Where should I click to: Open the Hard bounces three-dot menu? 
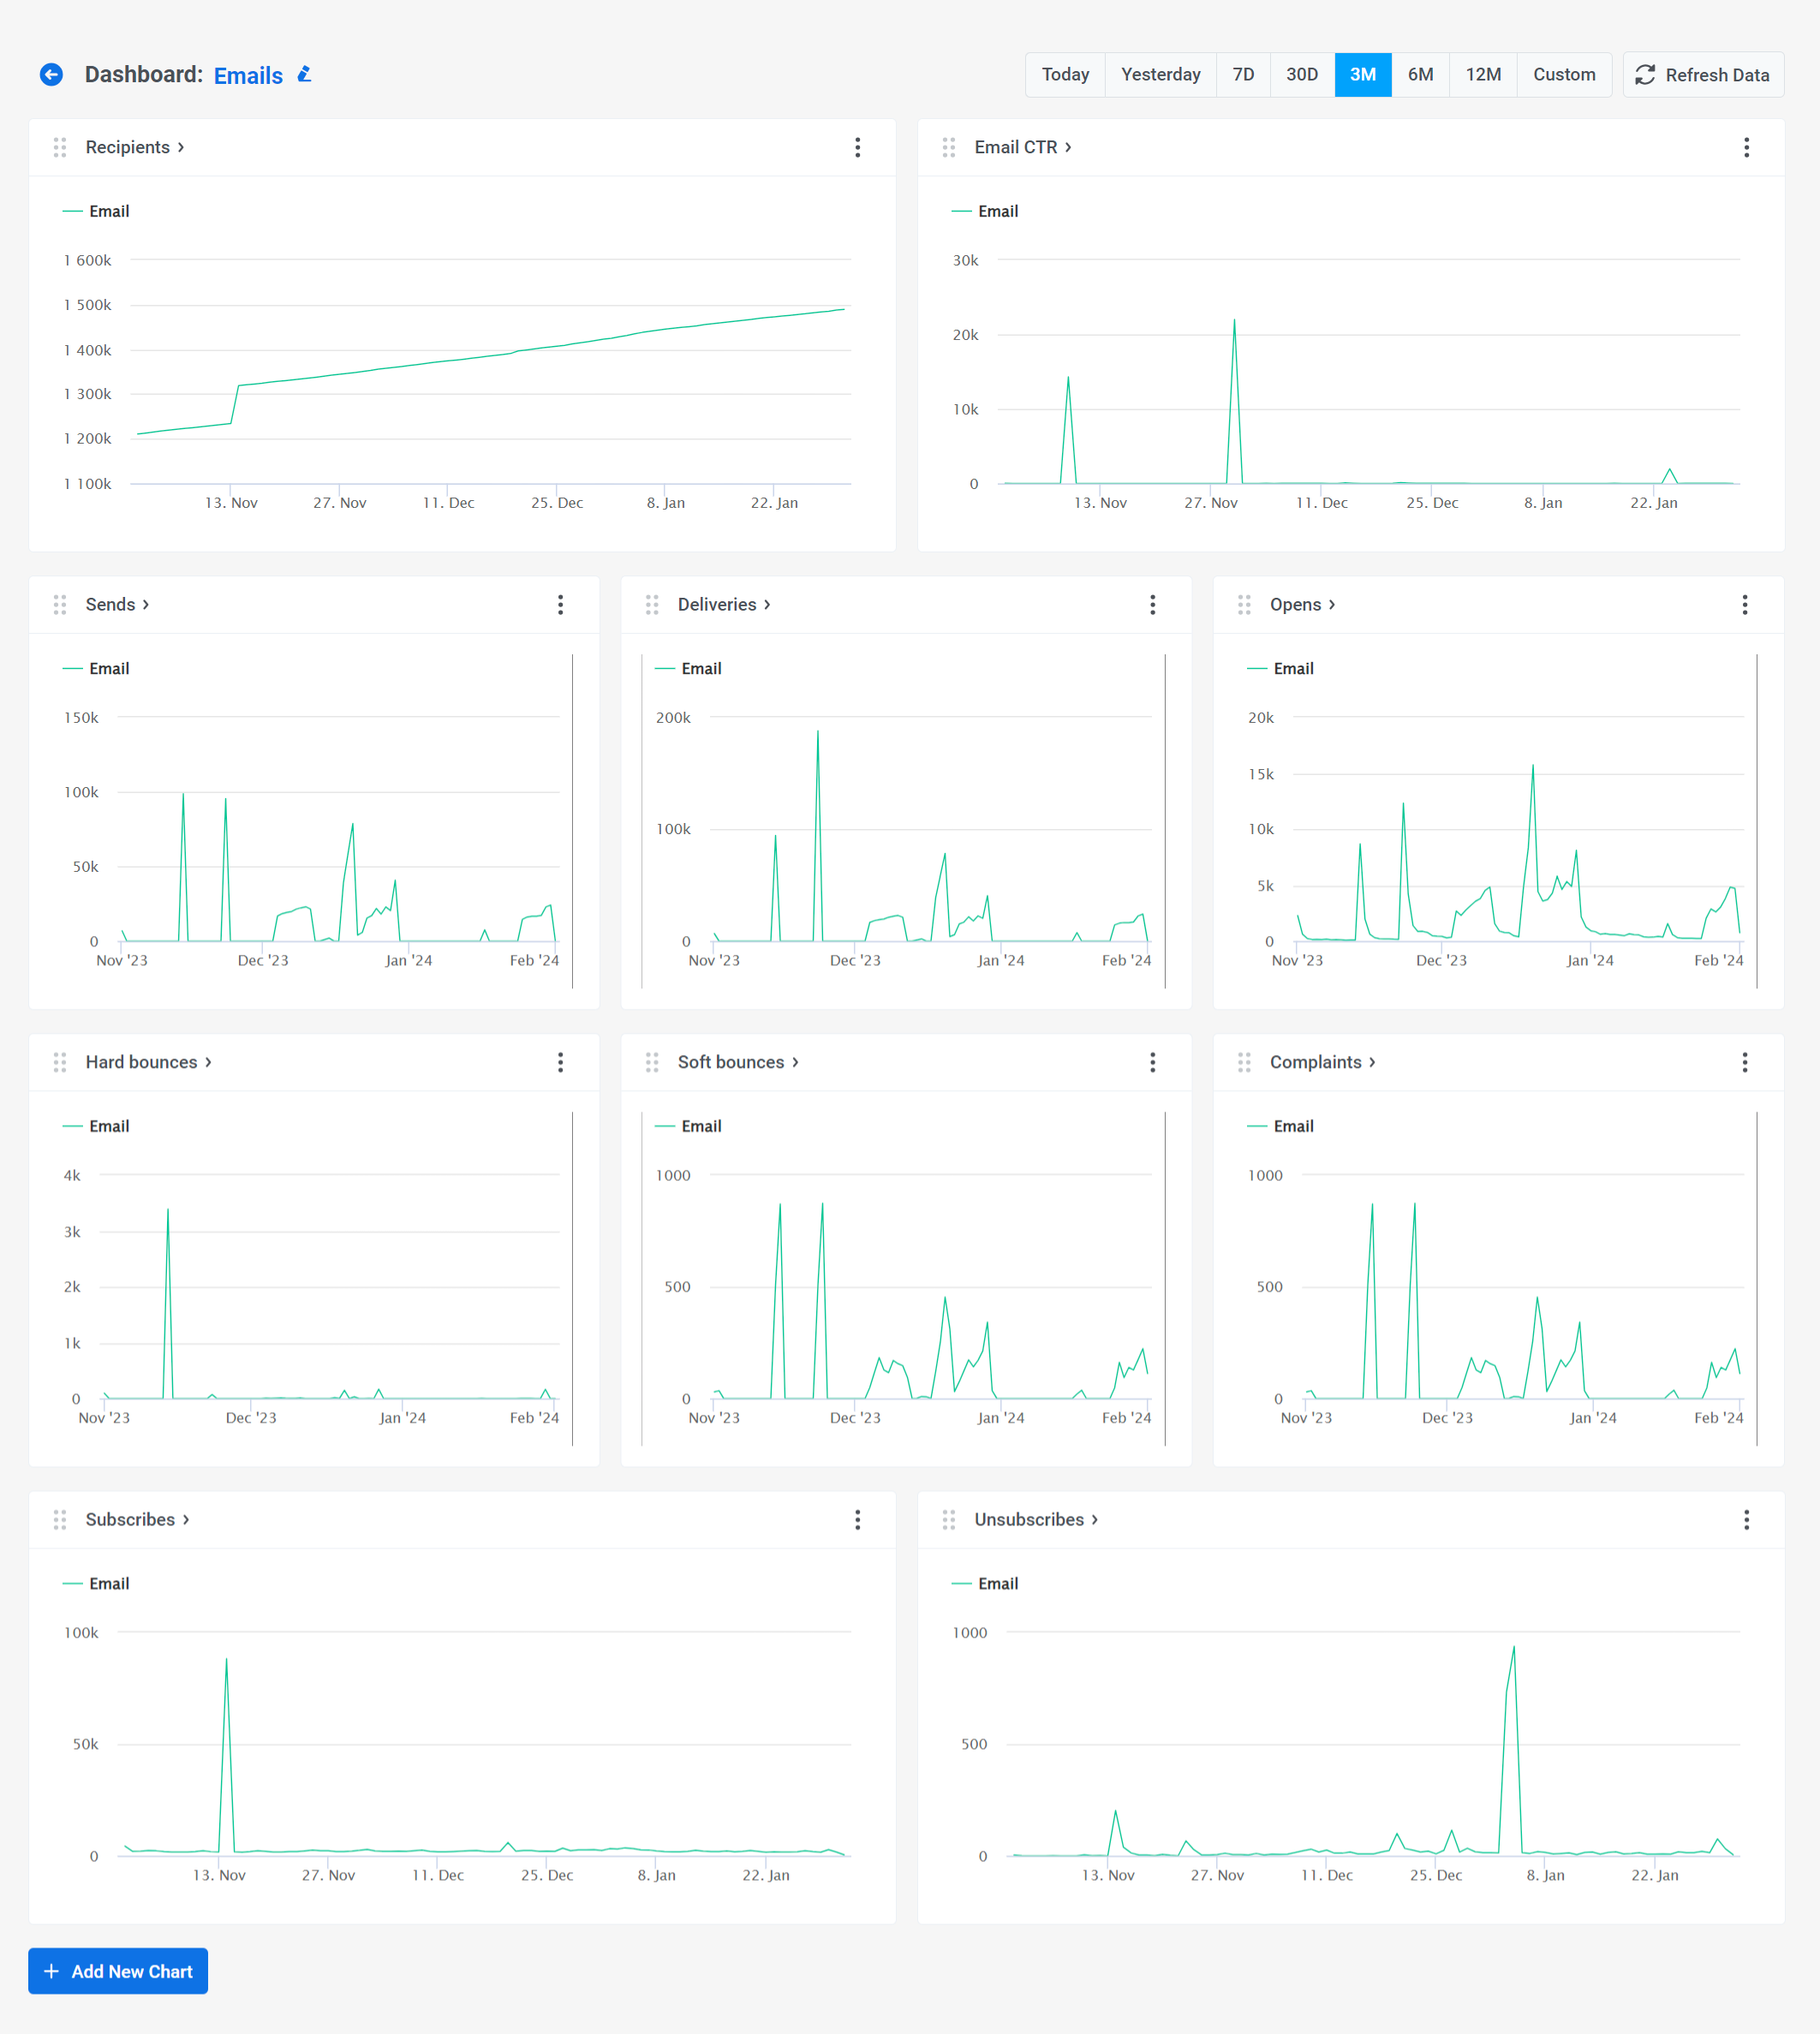pyautogui.click(x=560, y=1062)
